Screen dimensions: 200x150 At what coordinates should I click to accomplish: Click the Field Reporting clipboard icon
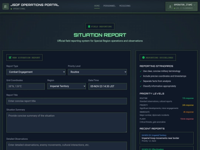pyautogui.click(x=89, y=27)
